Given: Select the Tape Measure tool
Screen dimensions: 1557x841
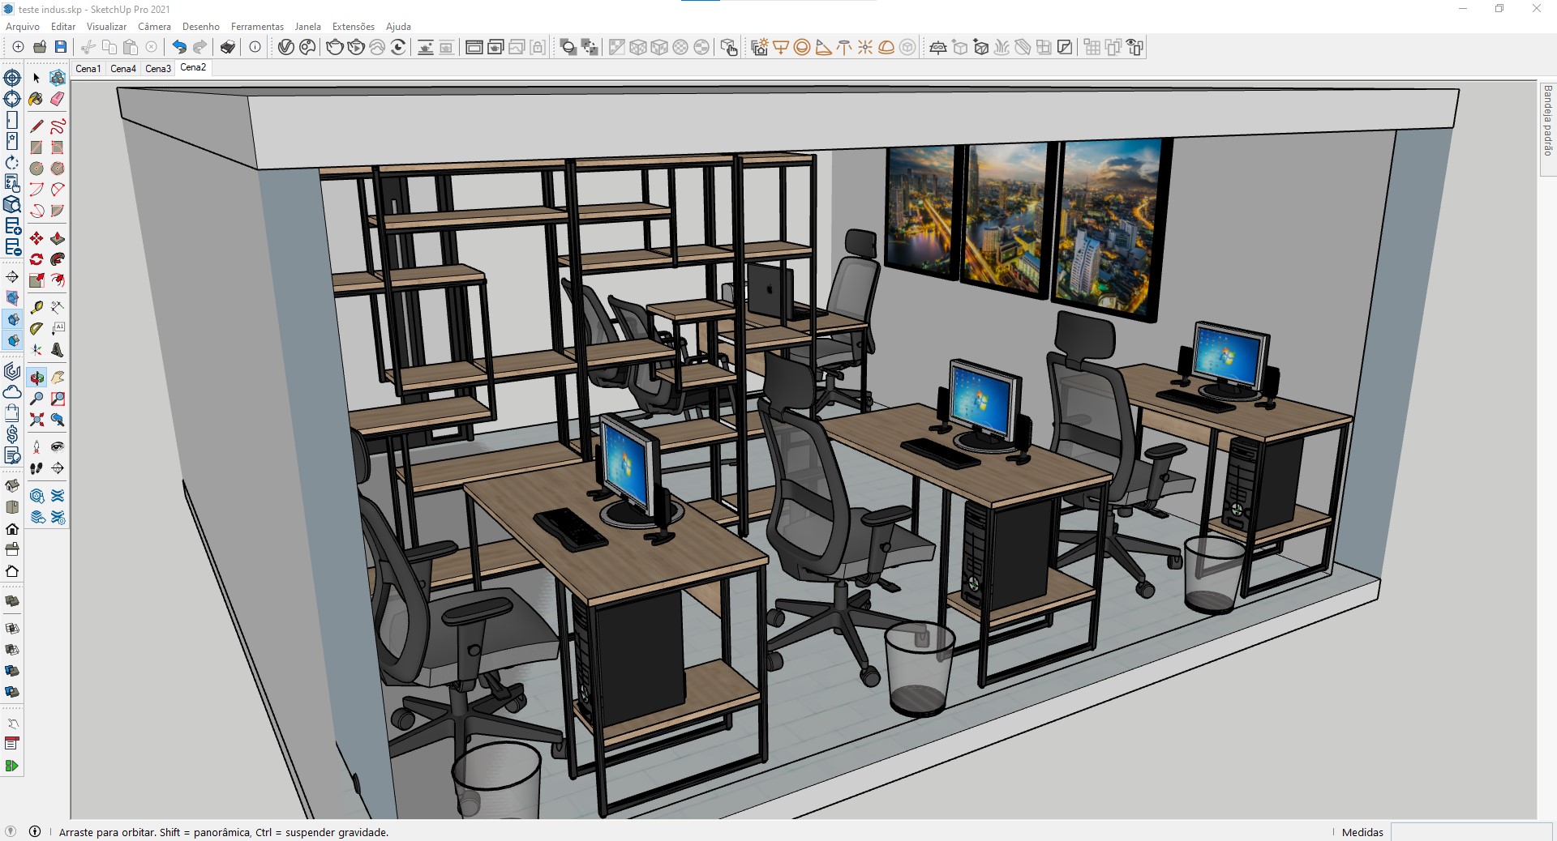Looking at the screenshot, I should pos(36,307).
